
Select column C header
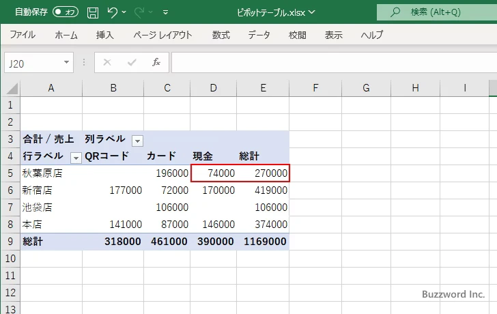pyautogui.click(x=167, y=88)
